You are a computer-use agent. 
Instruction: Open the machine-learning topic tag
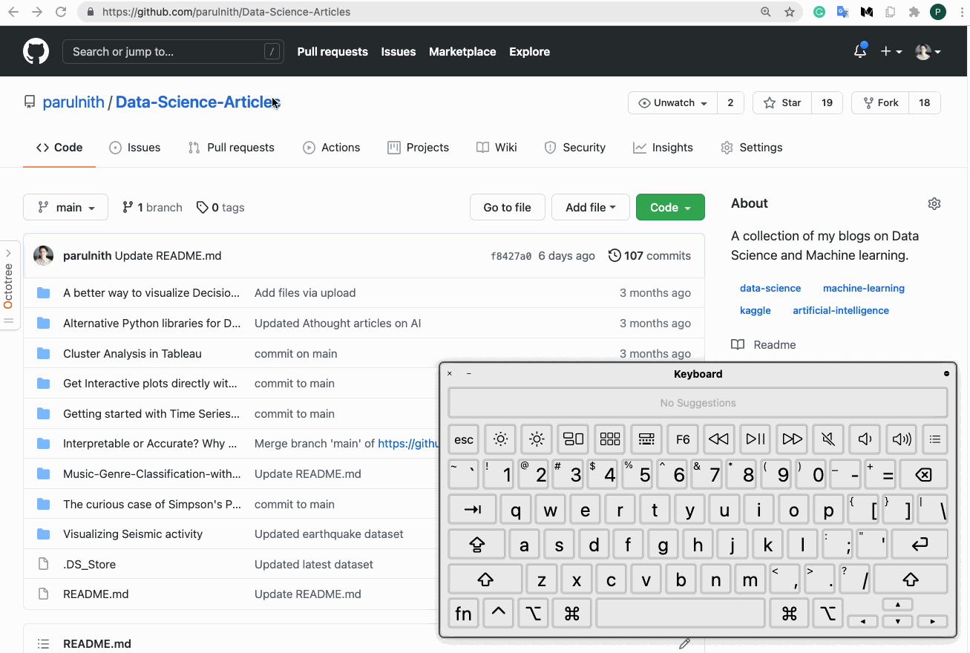864,288
